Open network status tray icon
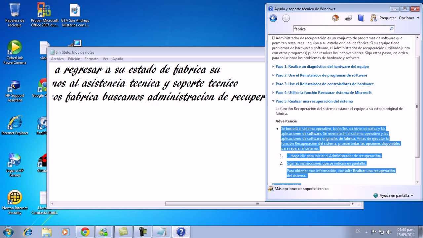Image resolution: width=423 pixels, height=238 pixels. (x=381, y=232)
